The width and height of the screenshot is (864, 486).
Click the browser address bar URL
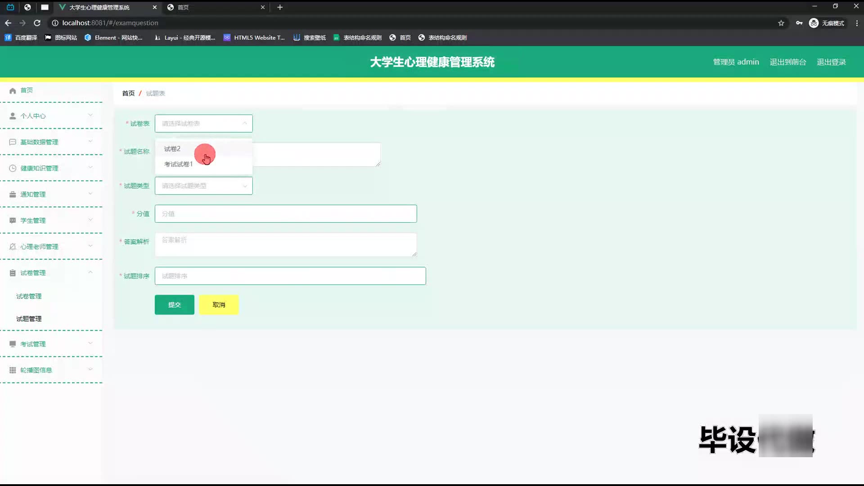click(x=110, y=23)
